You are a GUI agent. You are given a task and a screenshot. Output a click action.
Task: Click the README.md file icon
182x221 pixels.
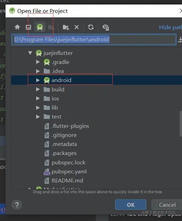[x=47, y=181]
